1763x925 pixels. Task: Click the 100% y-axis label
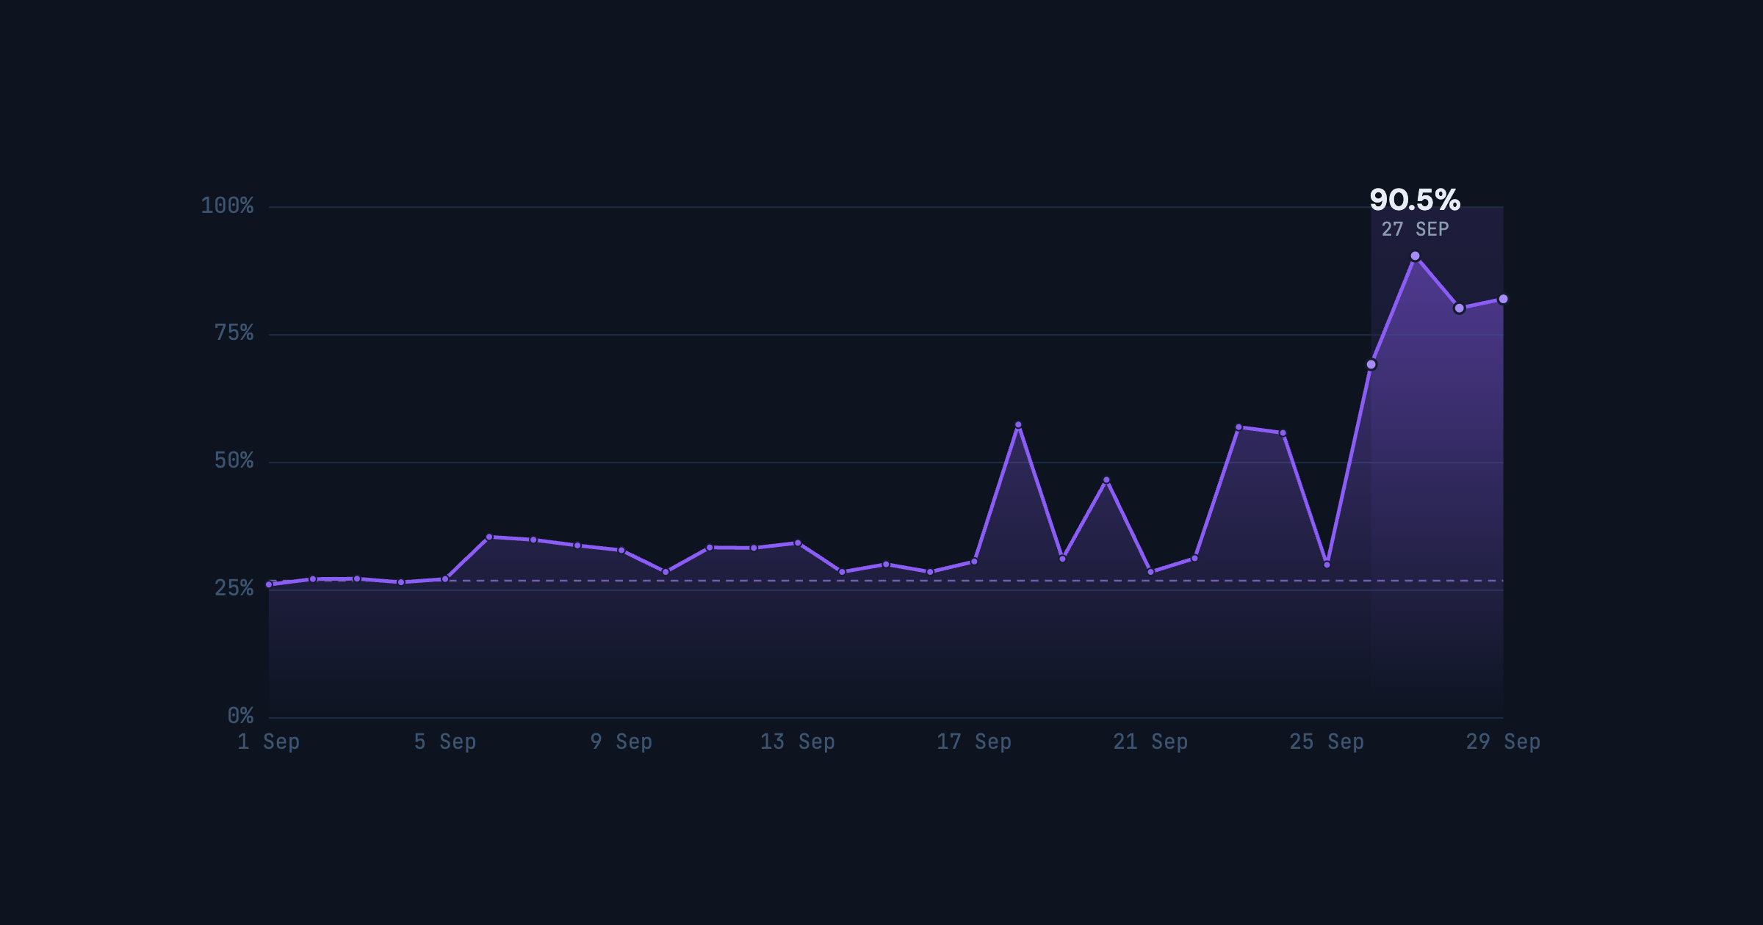coord(227,206)
